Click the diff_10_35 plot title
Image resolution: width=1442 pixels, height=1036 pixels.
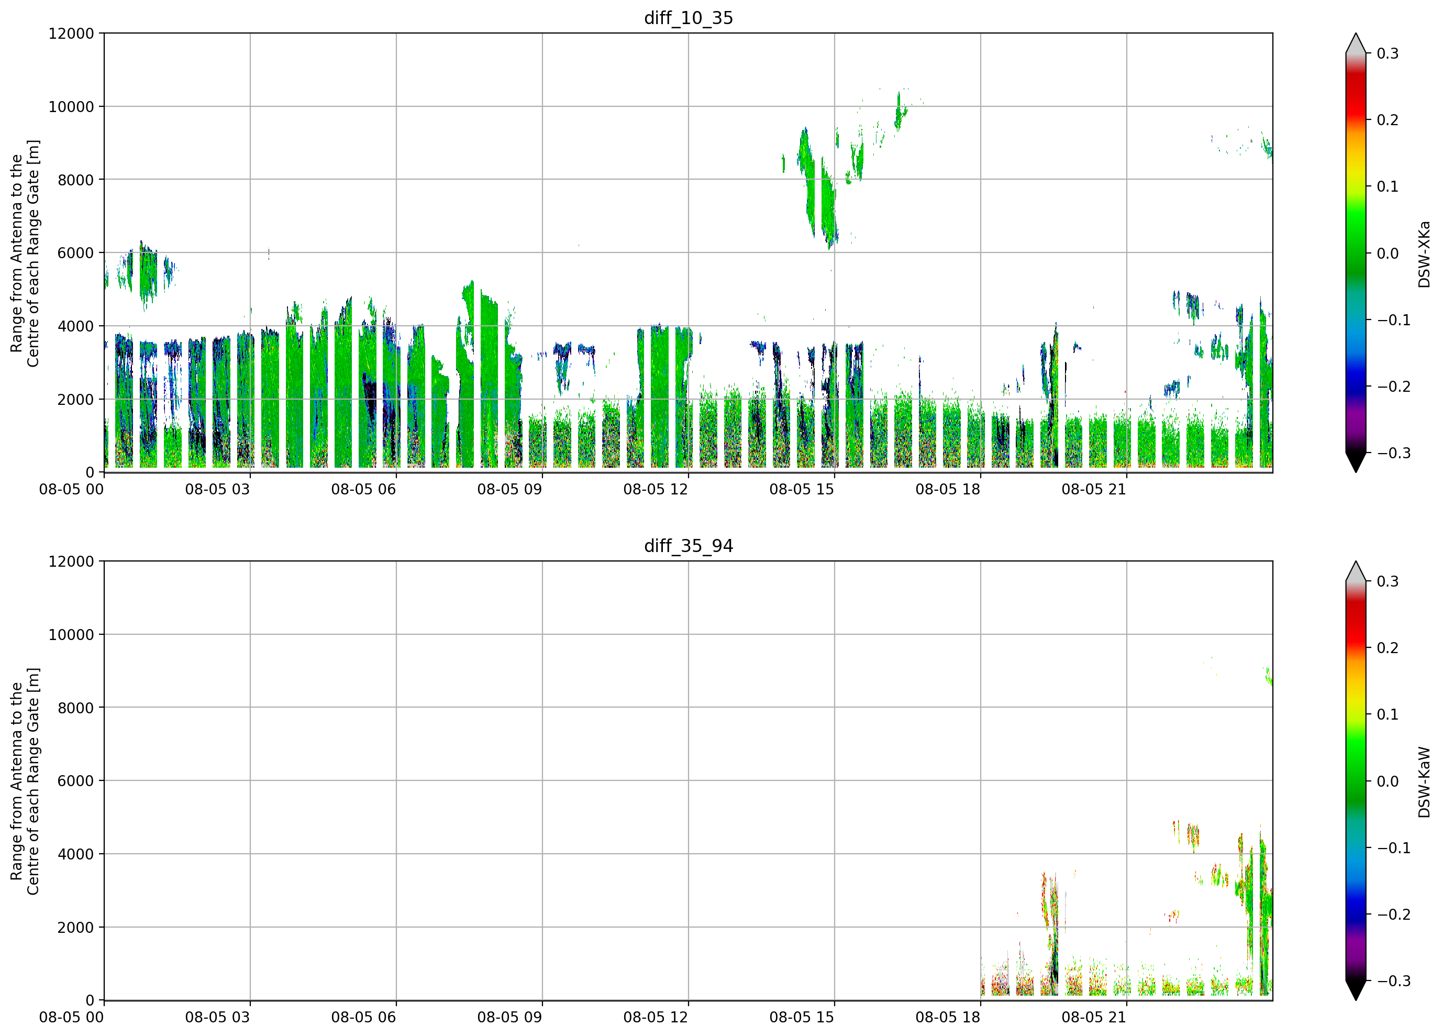pos(689,18)
